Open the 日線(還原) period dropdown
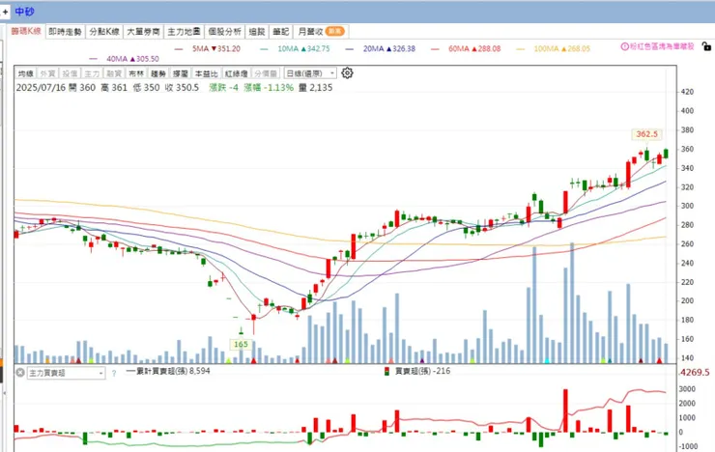The width and height of the screenshot is (715, 452). point(310,73)
